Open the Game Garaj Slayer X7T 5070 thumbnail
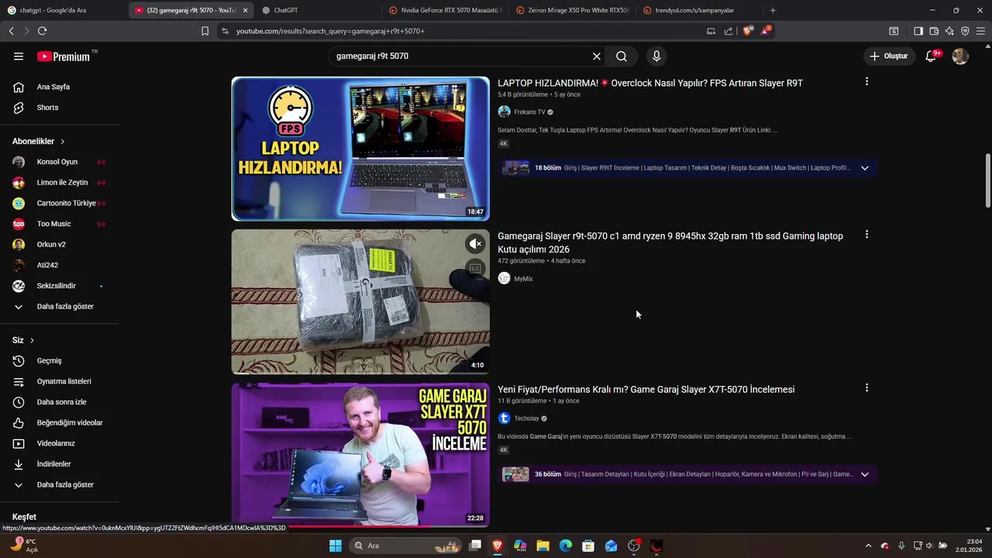Image resolution: width=992 pixels, height=558 pixels. (360, 455)
